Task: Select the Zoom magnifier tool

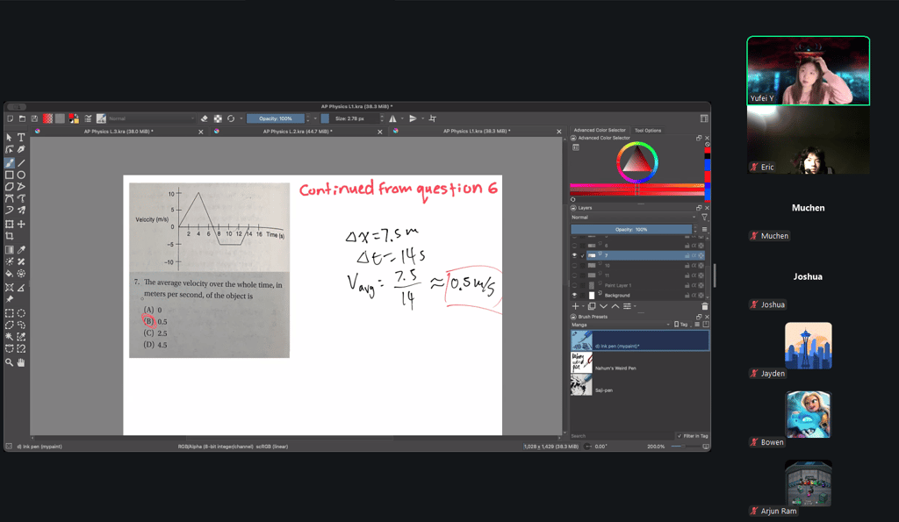Action: point(10,362)
